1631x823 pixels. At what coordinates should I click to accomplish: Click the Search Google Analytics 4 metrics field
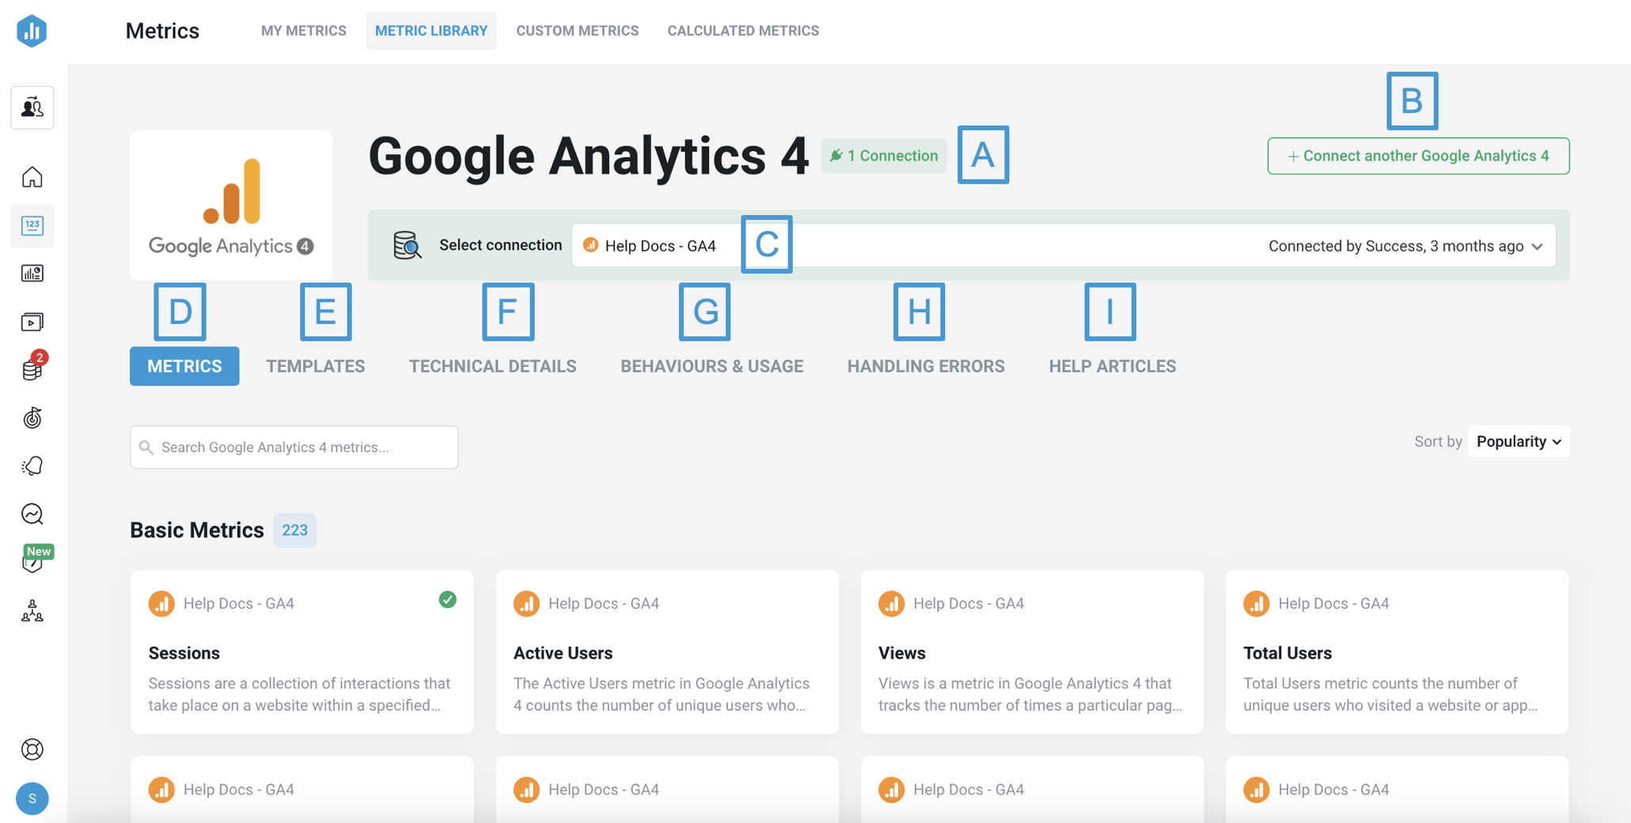pyautogui.click(x=294, y=447)
